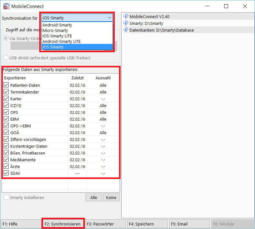Enable the Smarty installieren checkbox
This screenshot has width=255, height=229.
6,197
